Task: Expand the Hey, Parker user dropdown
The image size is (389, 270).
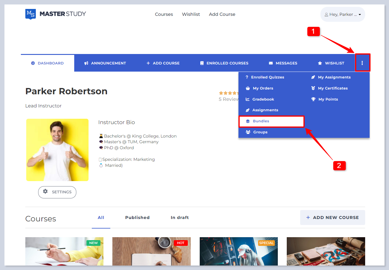Action: click(342, 14)
